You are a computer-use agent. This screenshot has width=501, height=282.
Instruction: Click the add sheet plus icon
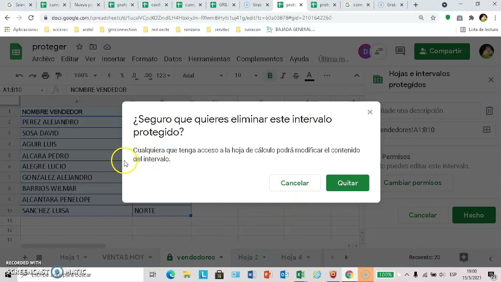[x=25, y=257]
